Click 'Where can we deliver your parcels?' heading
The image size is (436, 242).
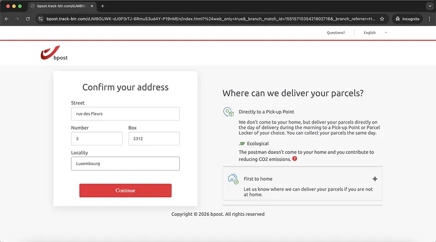[x=293, y=93]
